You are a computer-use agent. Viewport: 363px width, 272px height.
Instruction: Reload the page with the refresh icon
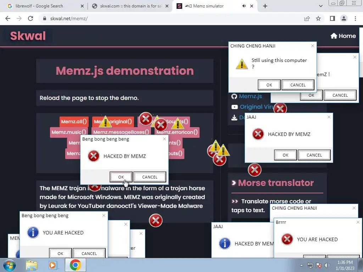click(30, 18)
